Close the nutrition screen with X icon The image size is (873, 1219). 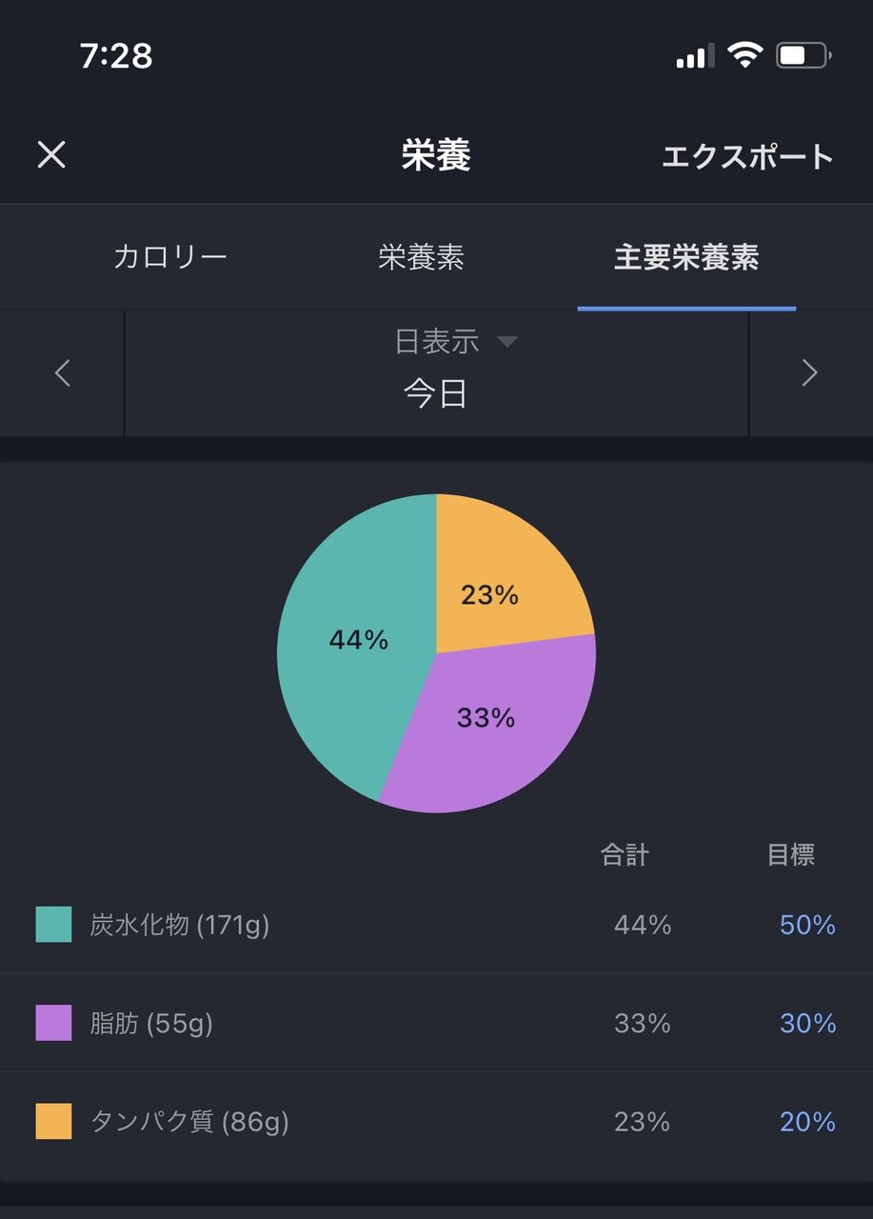(51, 155)
